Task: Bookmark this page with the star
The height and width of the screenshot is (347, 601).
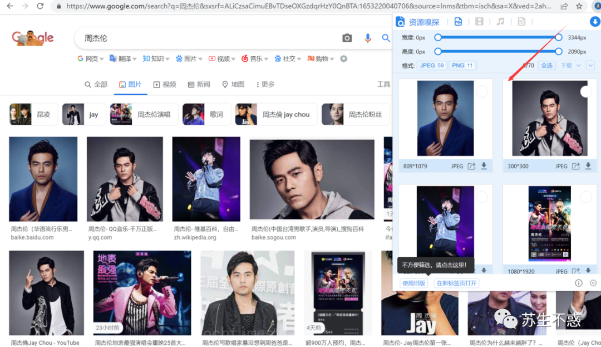Action: pyautogui.click(x=579, y=6)
